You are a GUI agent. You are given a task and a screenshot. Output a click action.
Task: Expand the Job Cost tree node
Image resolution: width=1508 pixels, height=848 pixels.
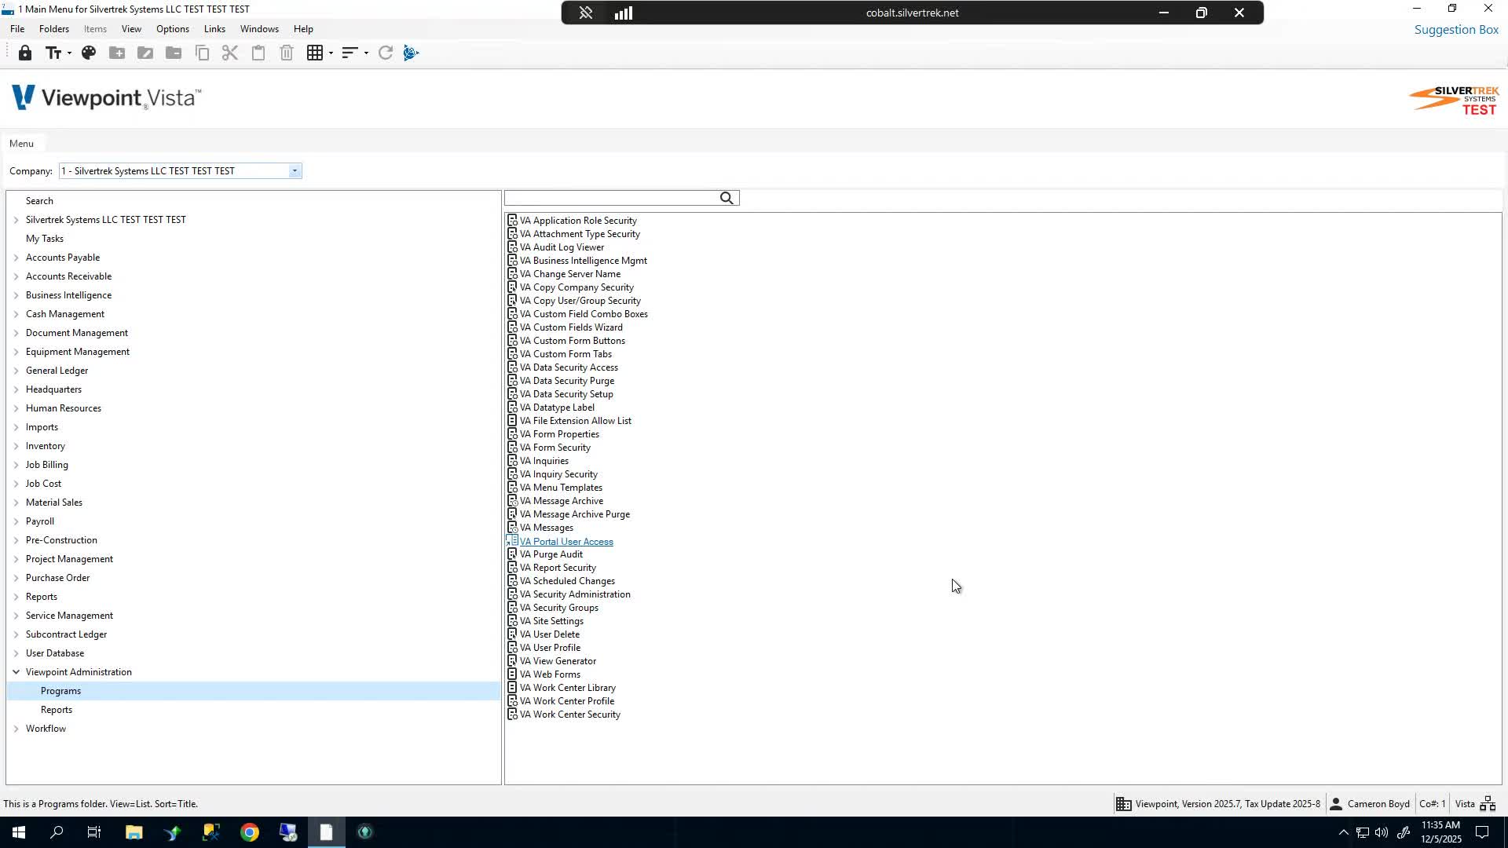point(16,484)
